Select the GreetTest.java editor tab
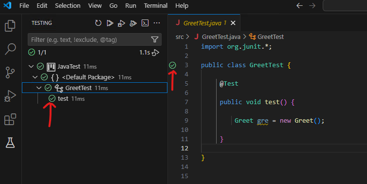This screenshot has width=367, height=184. coord(204,23)
